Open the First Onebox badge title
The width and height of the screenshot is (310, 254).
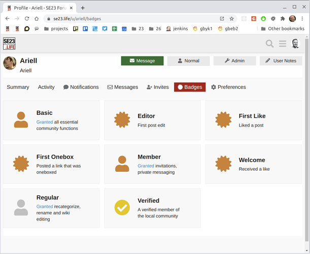point(55,157)
